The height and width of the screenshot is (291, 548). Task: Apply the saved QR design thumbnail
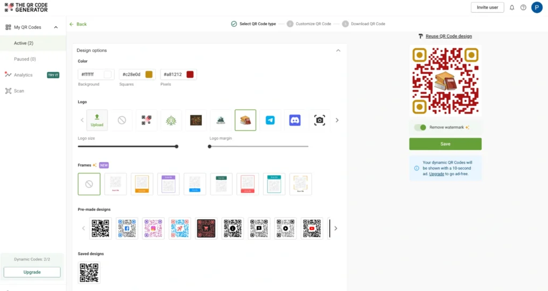point(89,272)
